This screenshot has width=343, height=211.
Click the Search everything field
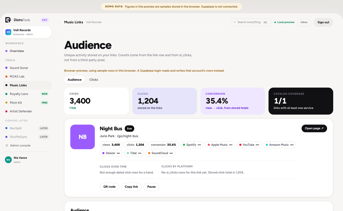pyautogui.click(x=251, y=22)
